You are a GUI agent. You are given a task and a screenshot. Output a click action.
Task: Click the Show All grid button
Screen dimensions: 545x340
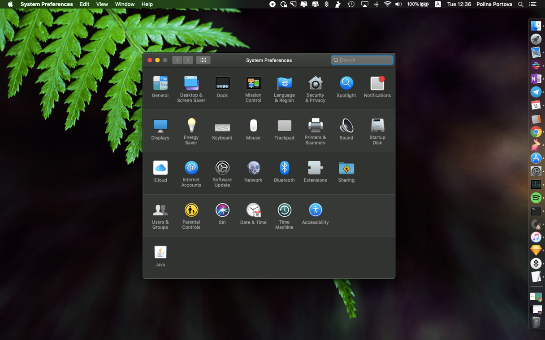pos(203,60)
